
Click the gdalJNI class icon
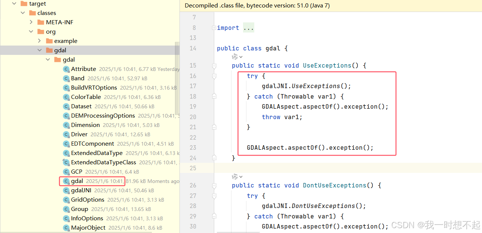point(66,190)
